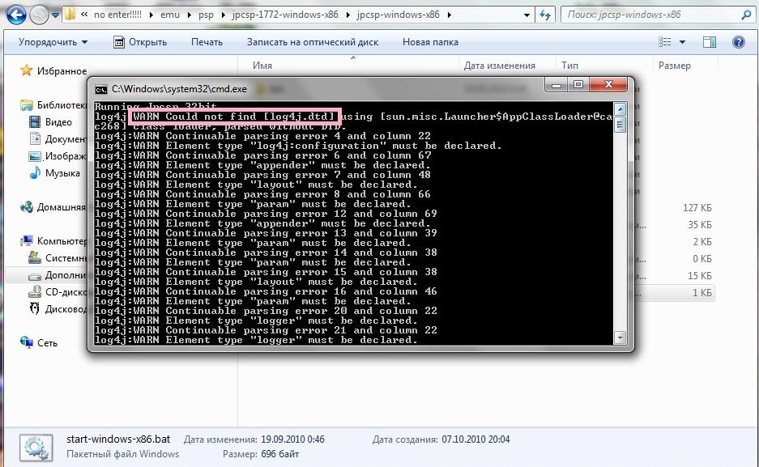Screen dimensions: 759x467
Task: Click the music note icon beside 'Музыка'
Action: (34, 172)
